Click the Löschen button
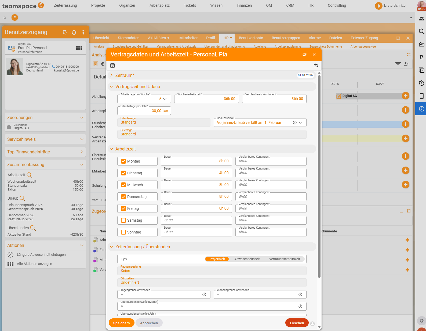This screenshot has height=331, width=426. [297, 323]
